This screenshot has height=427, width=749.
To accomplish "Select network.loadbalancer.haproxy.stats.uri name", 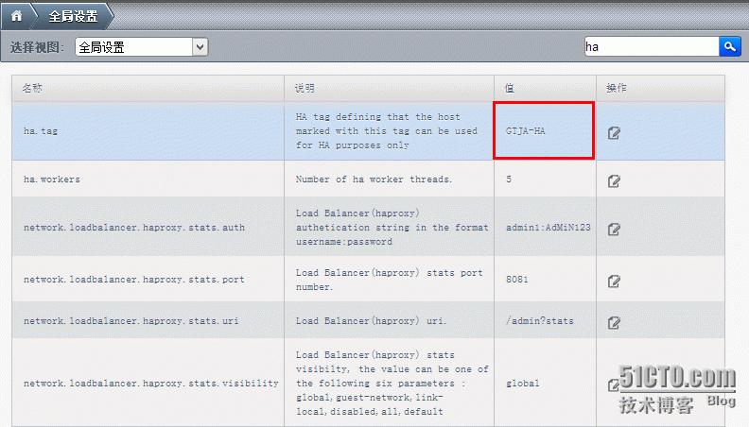I will [131, 321].
